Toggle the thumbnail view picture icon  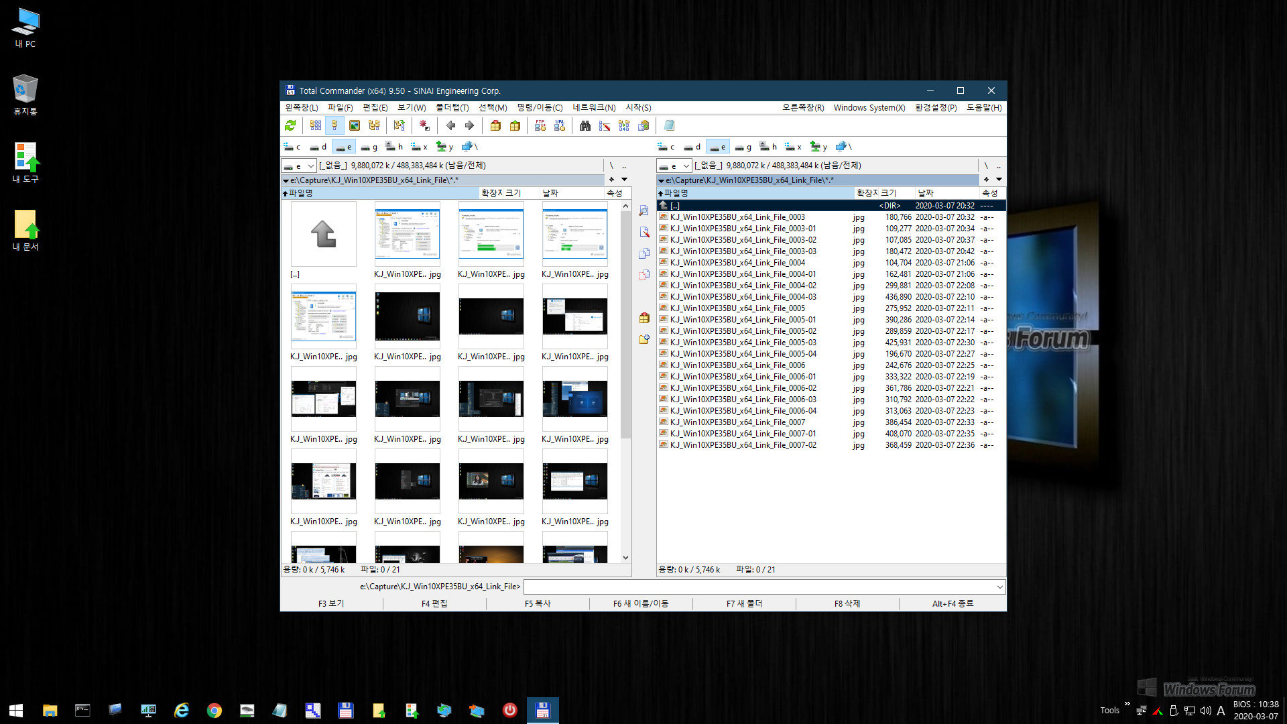[355, 125]
